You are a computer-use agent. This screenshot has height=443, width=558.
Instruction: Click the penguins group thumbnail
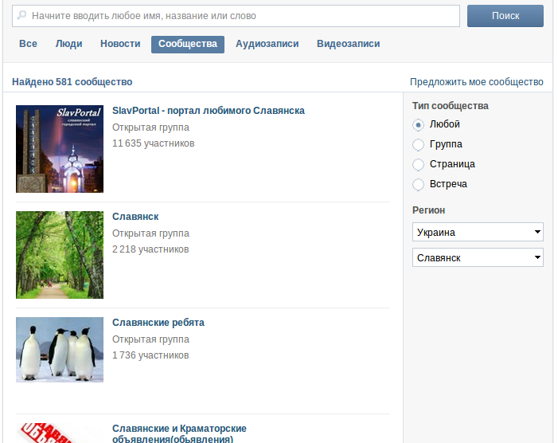pos(60,350)
